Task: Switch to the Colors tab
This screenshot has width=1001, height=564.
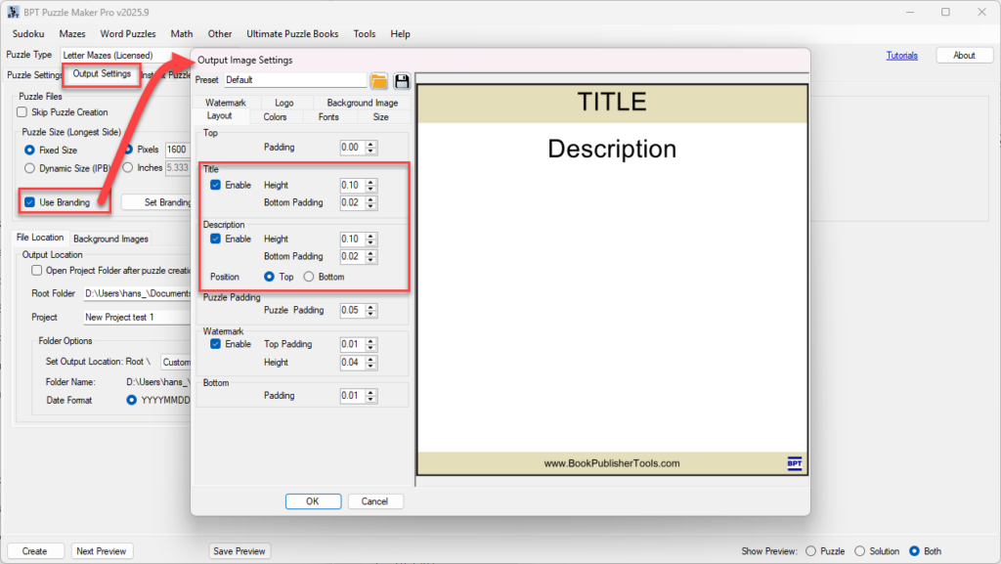Action: coord(275,116)
